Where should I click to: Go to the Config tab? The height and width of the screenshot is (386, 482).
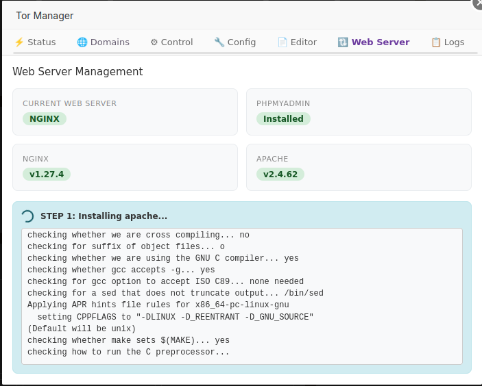pyautogui.click(x=235, y=42)
